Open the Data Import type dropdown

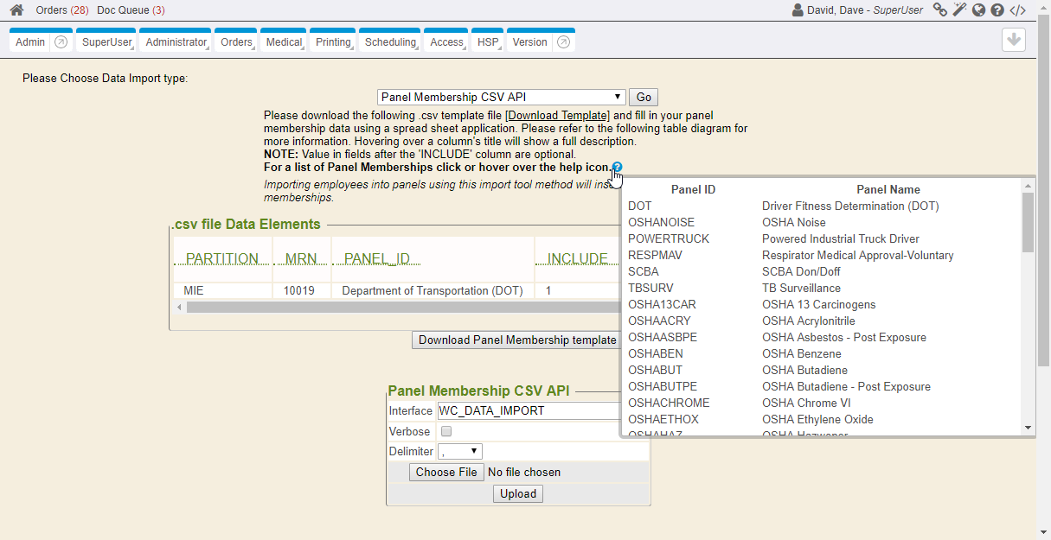coord(502,98)
